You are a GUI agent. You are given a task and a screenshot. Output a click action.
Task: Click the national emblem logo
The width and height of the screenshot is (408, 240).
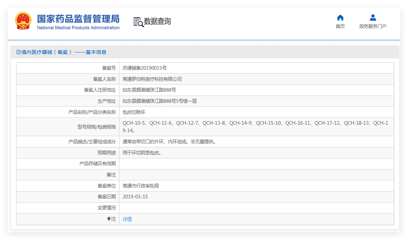pyautogui.click(x=23, y=21)
